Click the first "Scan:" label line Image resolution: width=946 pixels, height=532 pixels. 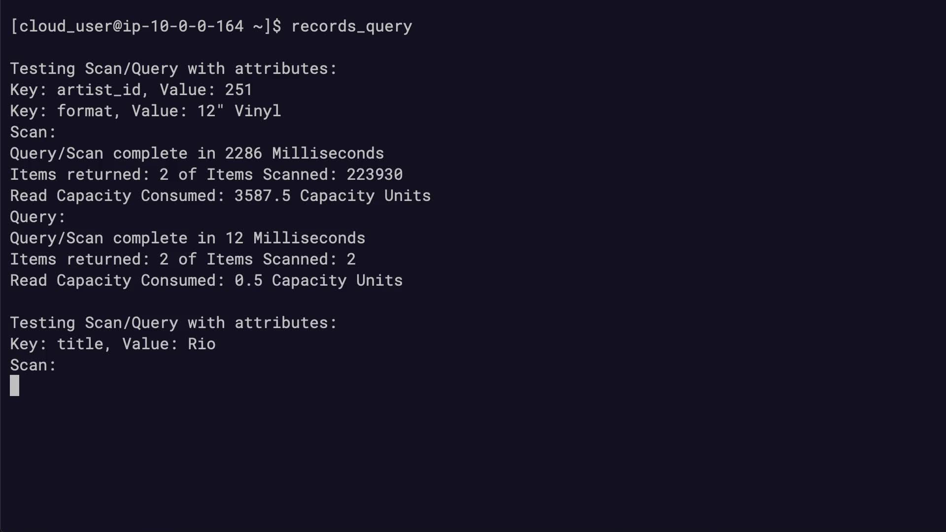pos(33,132)
